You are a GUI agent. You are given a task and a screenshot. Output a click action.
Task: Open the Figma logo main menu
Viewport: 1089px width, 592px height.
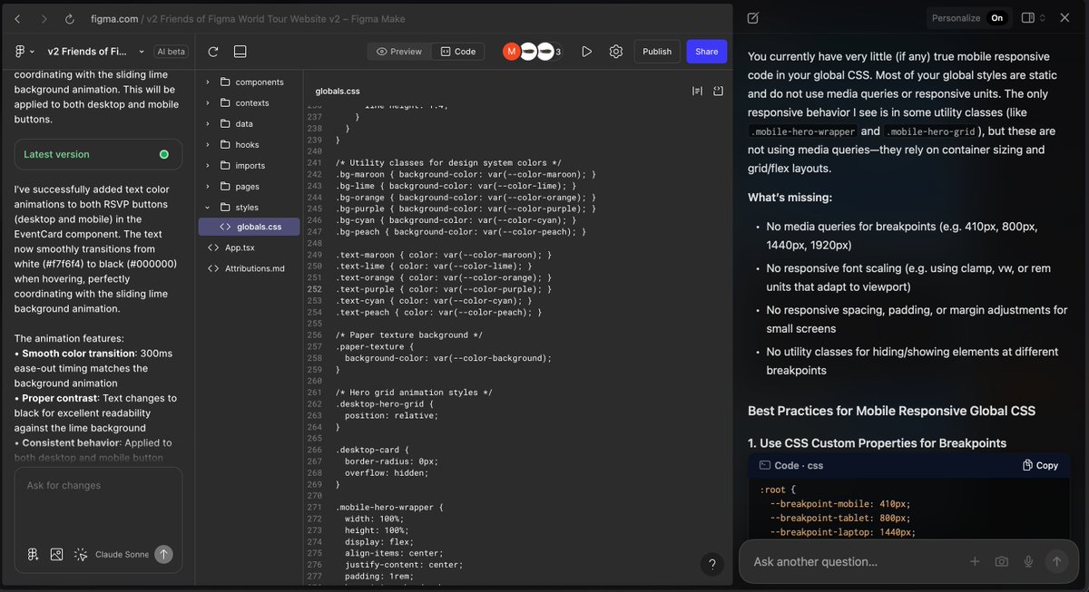25,52
